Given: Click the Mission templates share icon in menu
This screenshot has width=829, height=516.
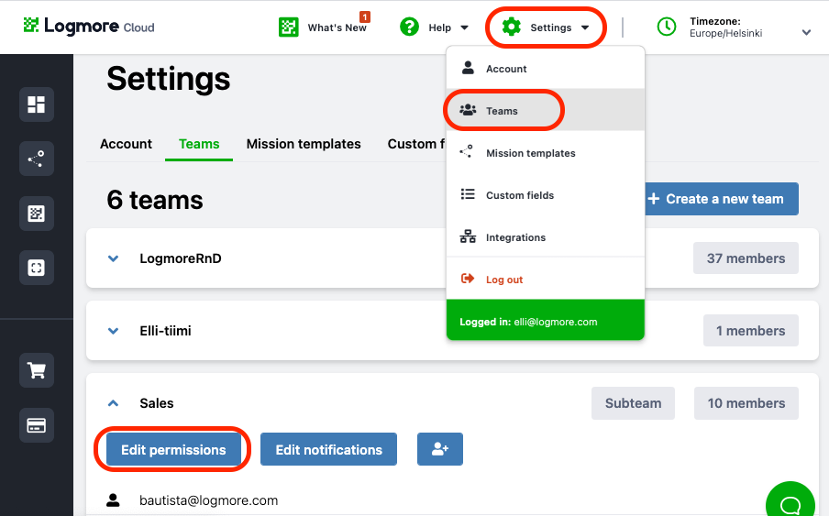Looking at the screenshot, I should point(466,151).
